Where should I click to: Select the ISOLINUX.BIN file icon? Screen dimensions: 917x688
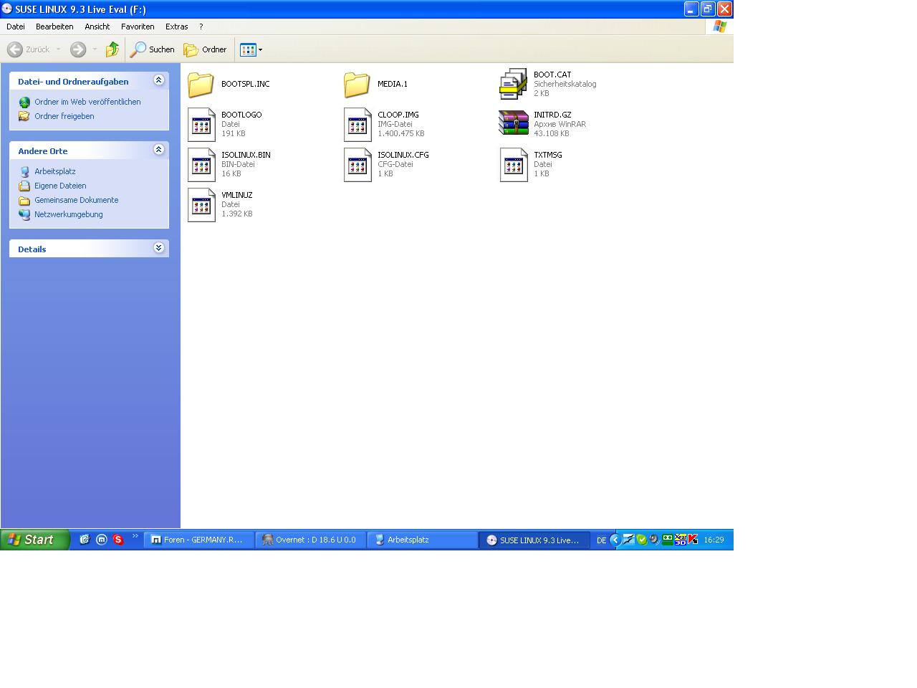201,165
